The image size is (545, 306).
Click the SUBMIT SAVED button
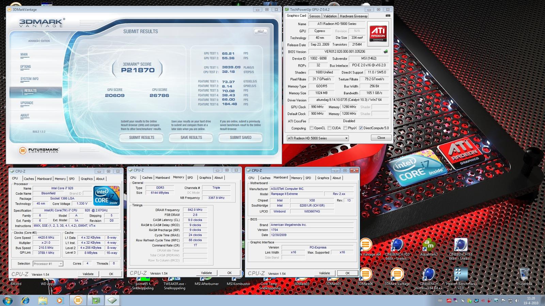pos(240,138)
